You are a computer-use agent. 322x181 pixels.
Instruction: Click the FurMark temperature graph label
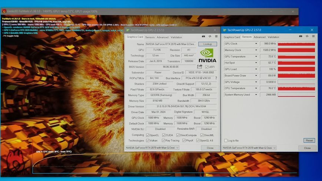(x=54, y=152)
